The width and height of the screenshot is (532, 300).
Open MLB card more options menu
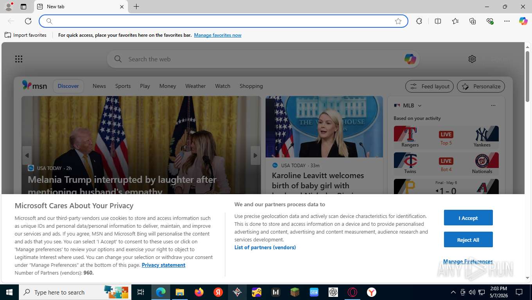click(x=493, y=105)
